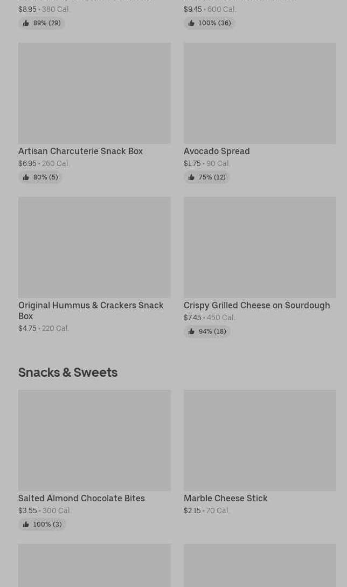This screenshot has height=587, width=347.
Task: Click thumbs-up icon on 75% (12) rating
Action: (191, 177)
